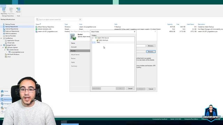Click the Rescan ribbon icon
The image size is (223, 125).
[18, 9]
